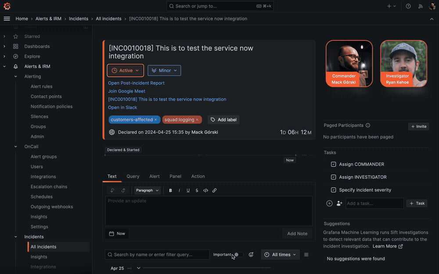The image size is (439, 274).
Task: Click the Investigator Ryan Kehoe card
Action: coord(404,64)
